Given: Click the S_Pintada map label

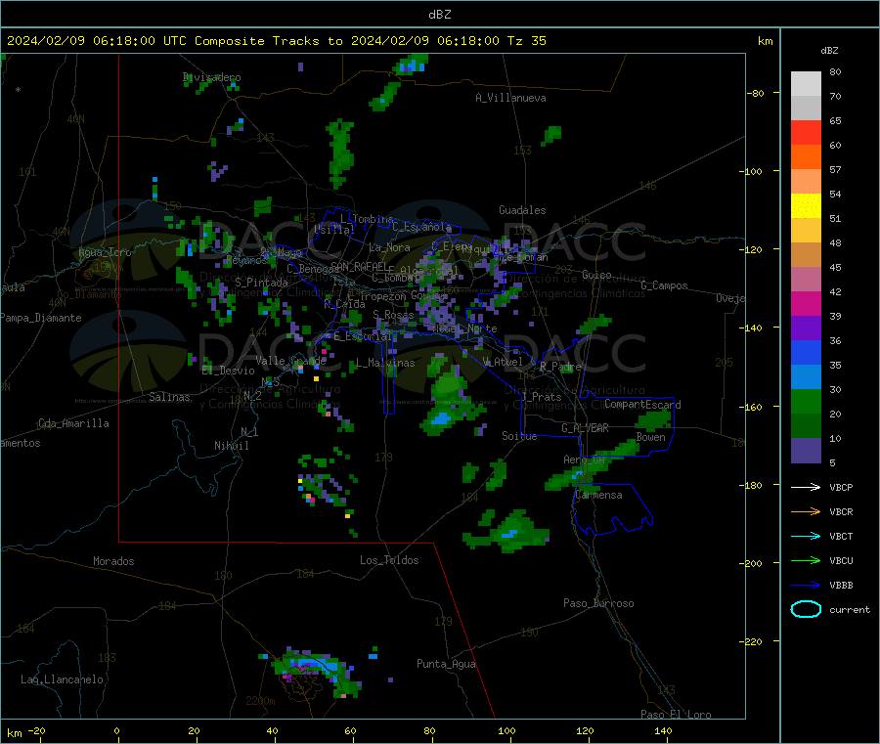Looking at the screenshot, I should 261,283.
